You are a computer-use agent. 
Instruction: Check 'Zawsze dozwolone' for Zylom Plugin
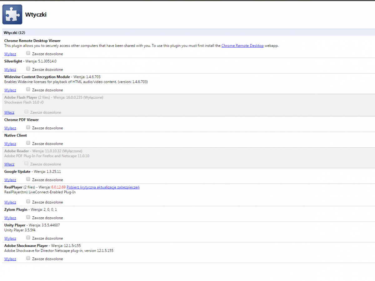point(28,217)
